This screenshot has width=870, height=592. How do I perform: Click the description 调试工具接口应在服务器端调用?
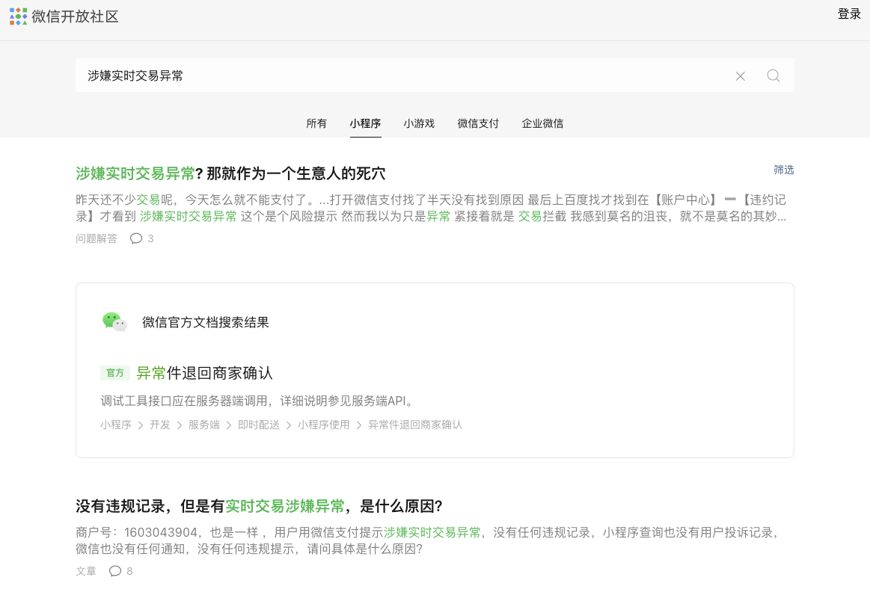257,401
